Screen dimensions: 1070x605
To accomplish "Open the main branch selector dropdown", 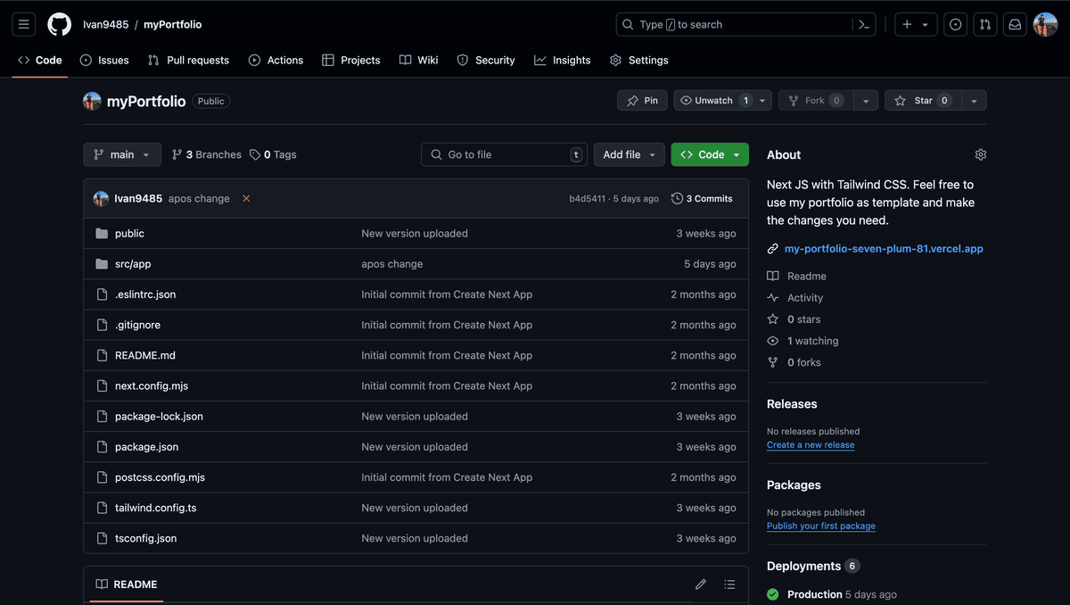I will pos(122,154).
